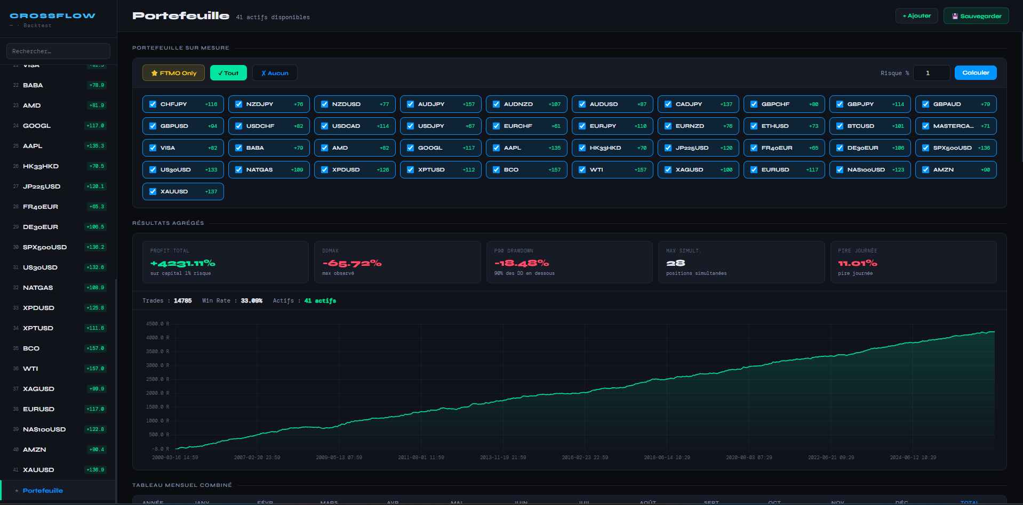
Task: Open GOOGL in the sidebar list
Action: 58,126
